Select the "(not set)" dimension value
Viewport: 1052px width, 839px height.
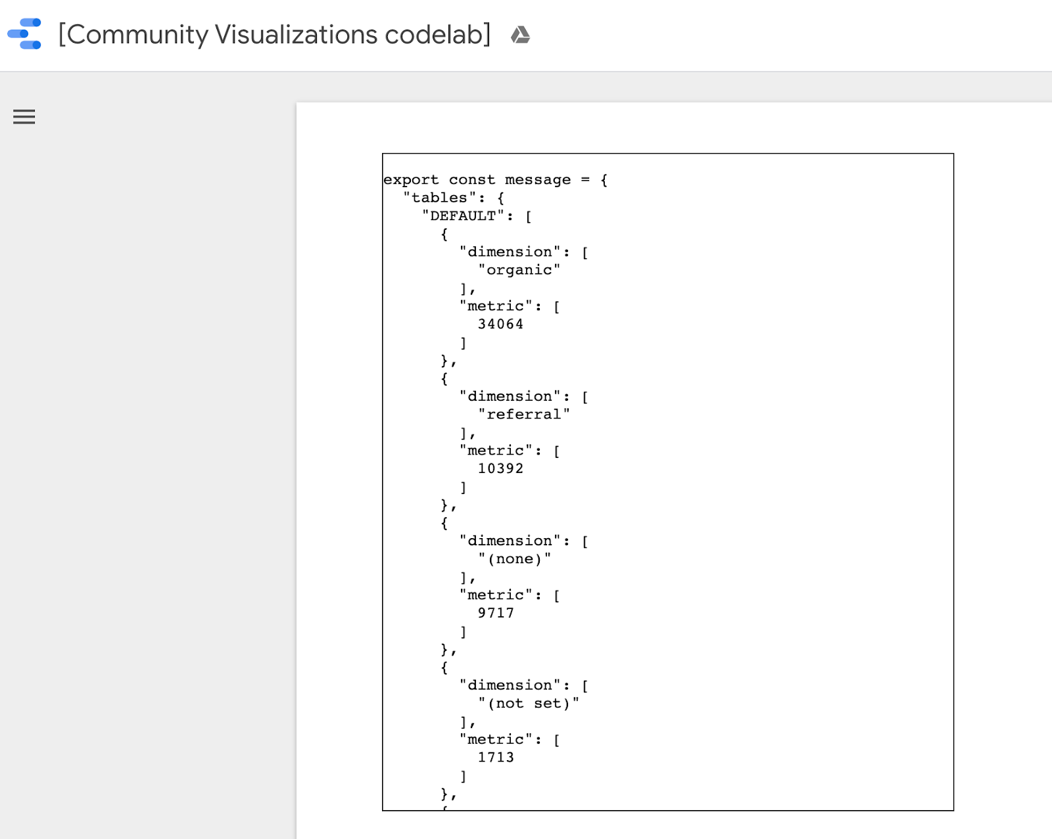click(528, 704)
